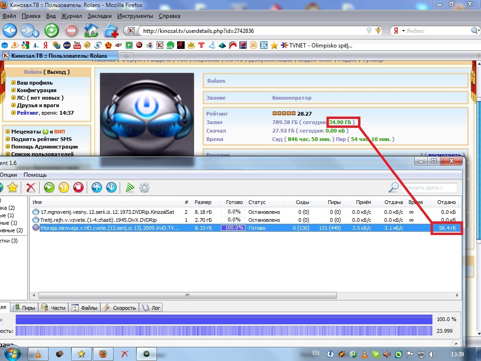Image resolution: width=481 pixels, height=361 pixels.
Task: Open the Друзья и враги link
Action: [38, 105]
